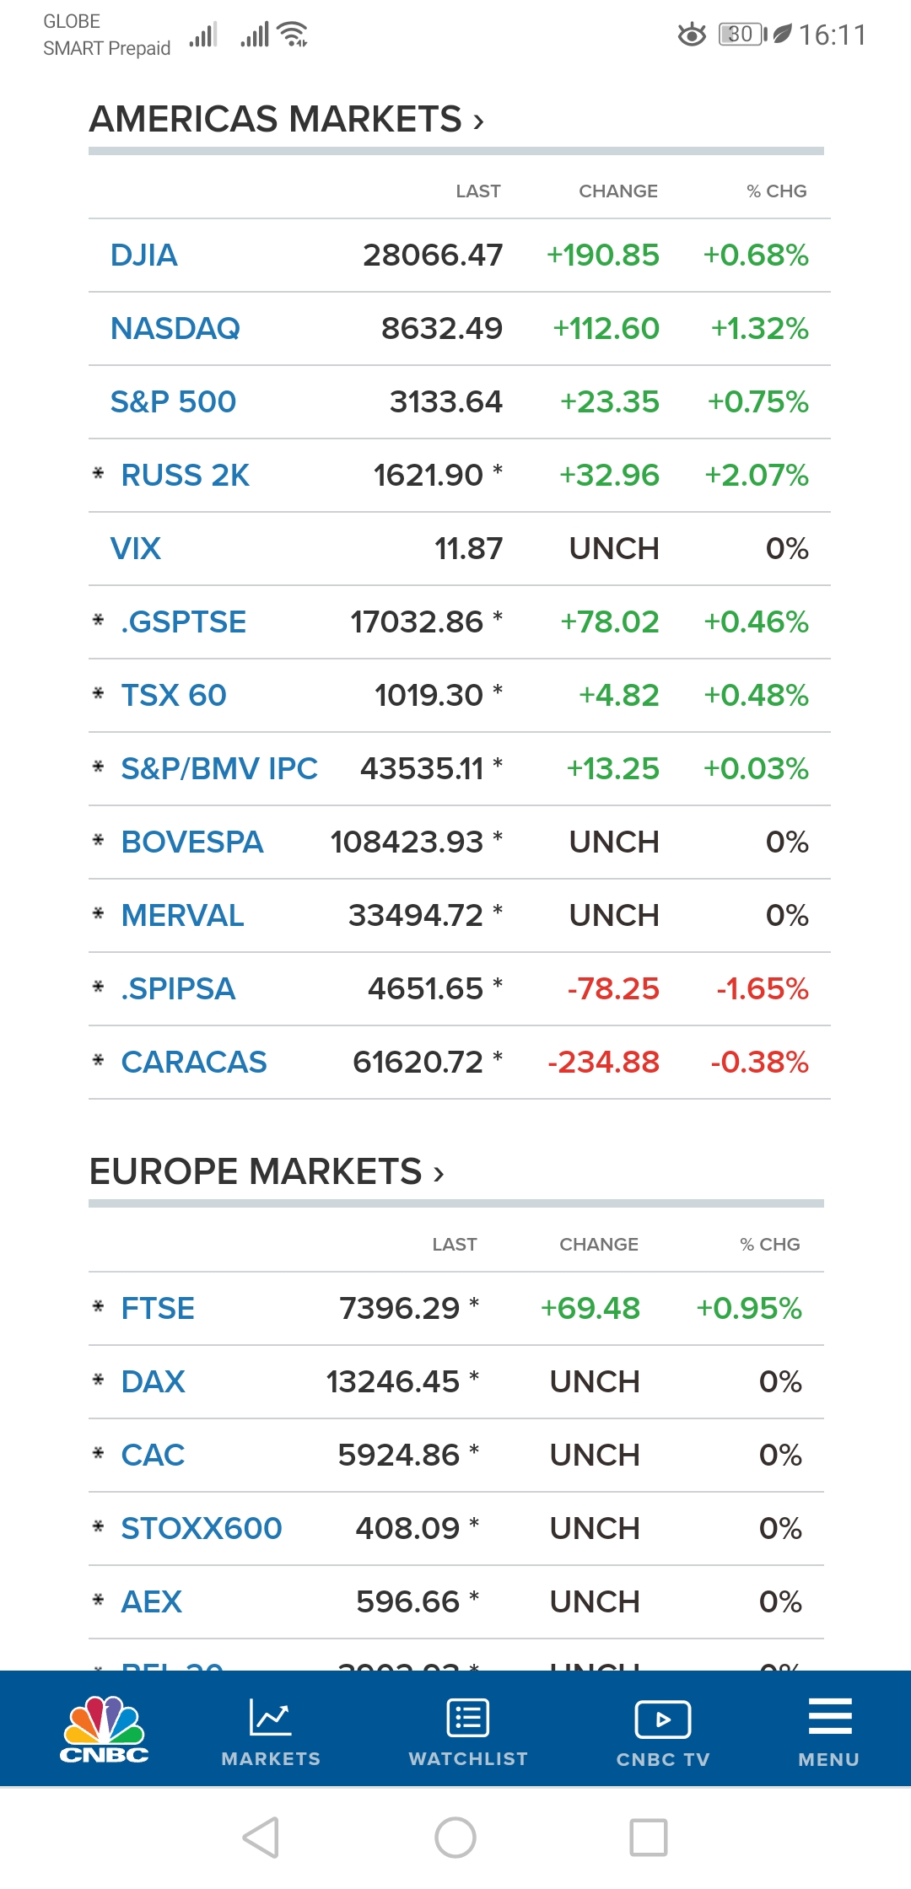Open the RUSS 2K quote
This screenshot has height=1889, width=911.
(x=186, y=475)
